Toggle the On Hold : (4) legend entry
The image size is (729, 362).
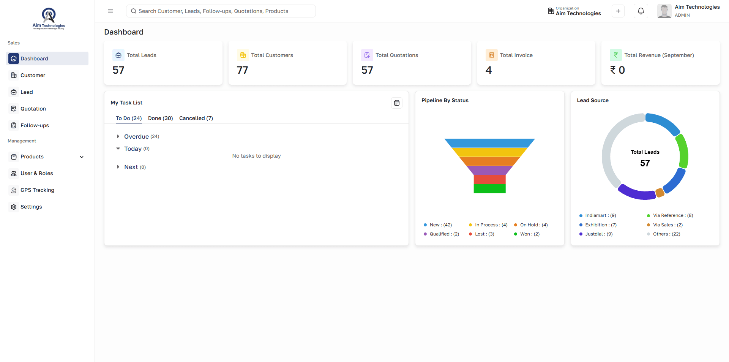tap(531, 225)
